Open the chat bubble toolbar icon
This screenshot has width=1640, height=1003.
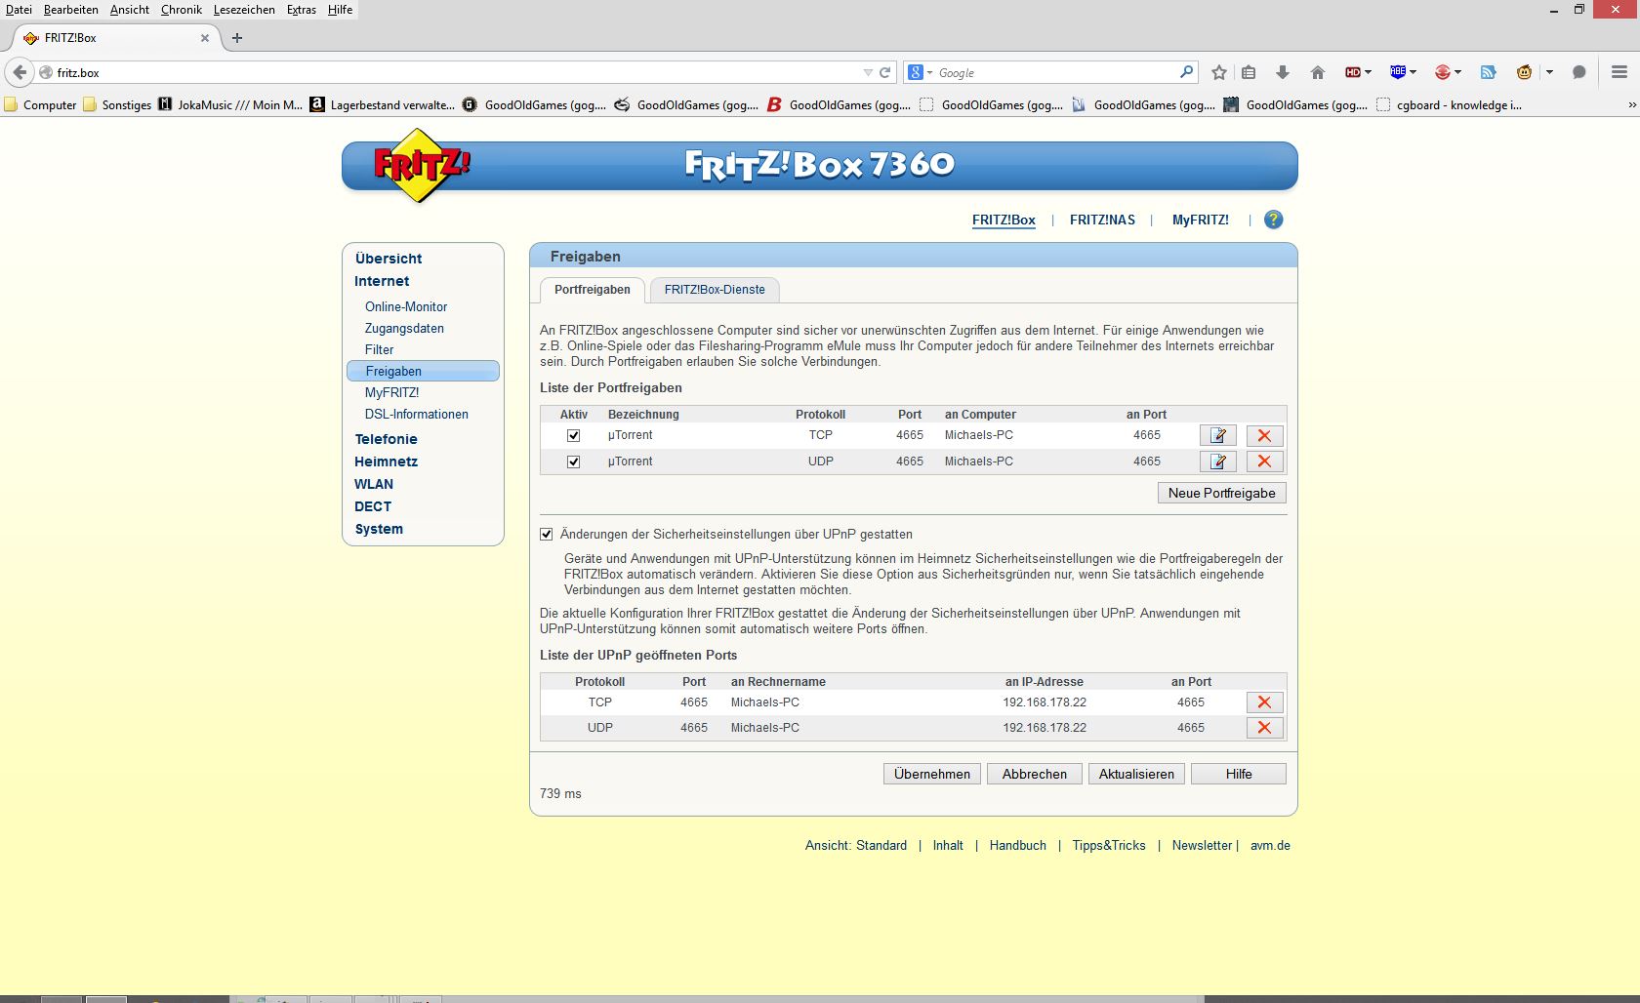coord(1578,72)
